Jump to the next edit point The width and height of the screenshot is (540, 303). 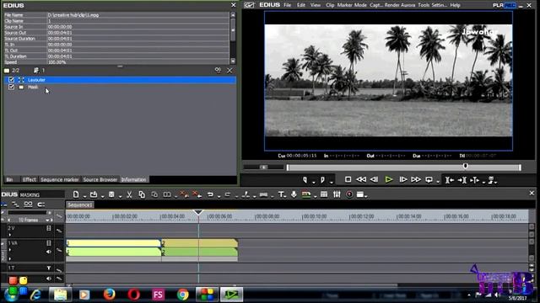pos(462,179)
